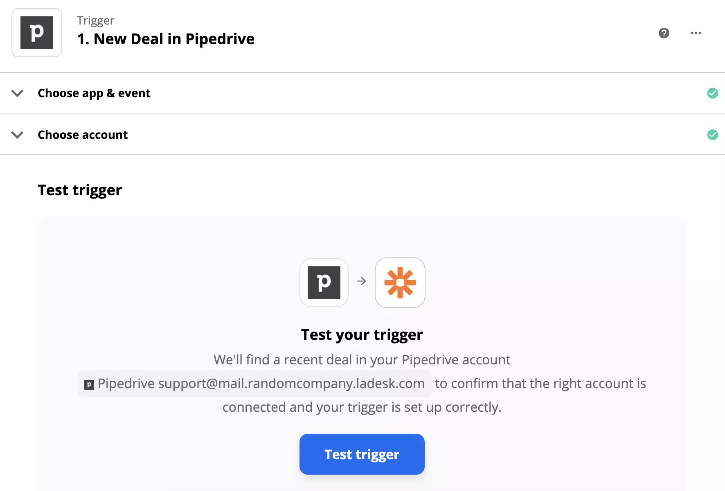Open the three-dot options menu
Viewport: 725px width, 491px height.
(x=696, y=33)
